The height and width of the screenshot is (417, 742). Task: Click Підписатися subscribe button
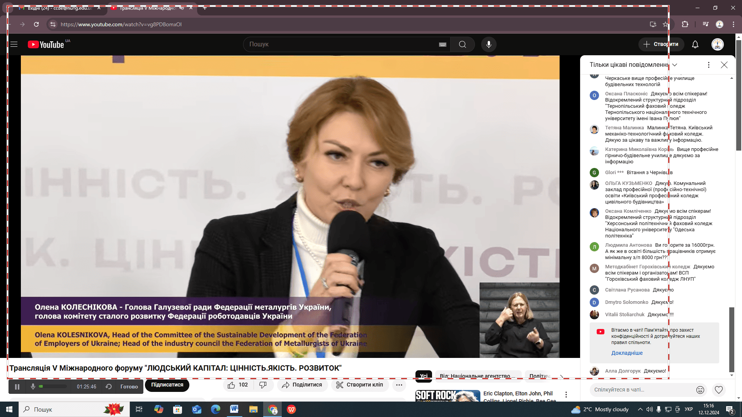(167, 385)
